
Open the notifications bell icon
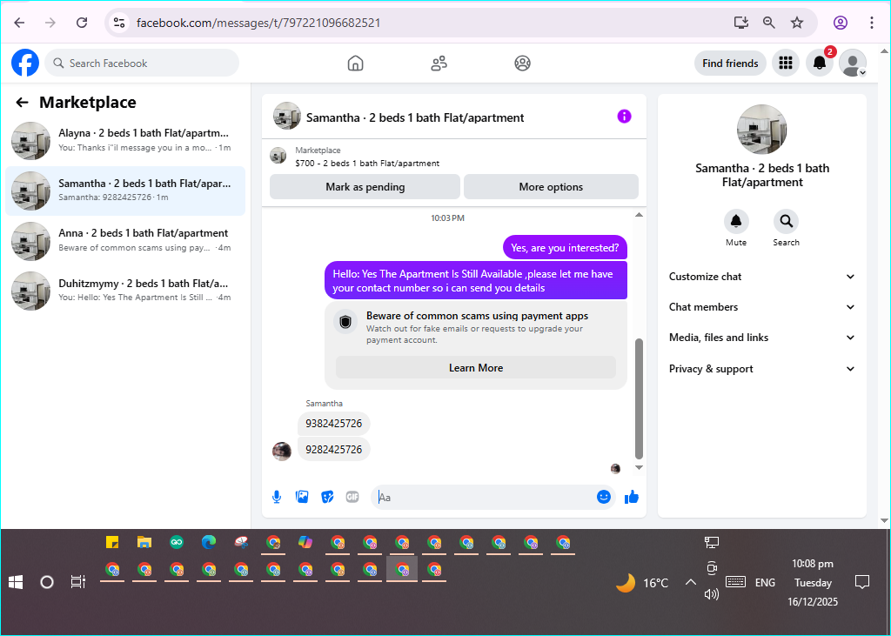(820, 64)
